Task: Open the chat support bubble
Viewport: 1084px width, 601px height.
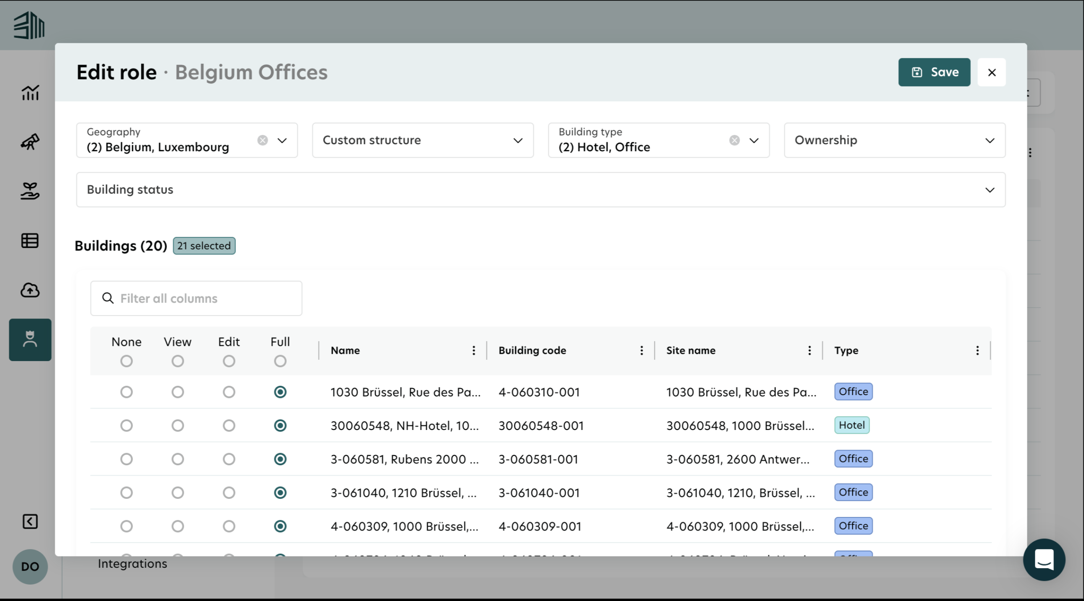Action: coord(1044,560)
